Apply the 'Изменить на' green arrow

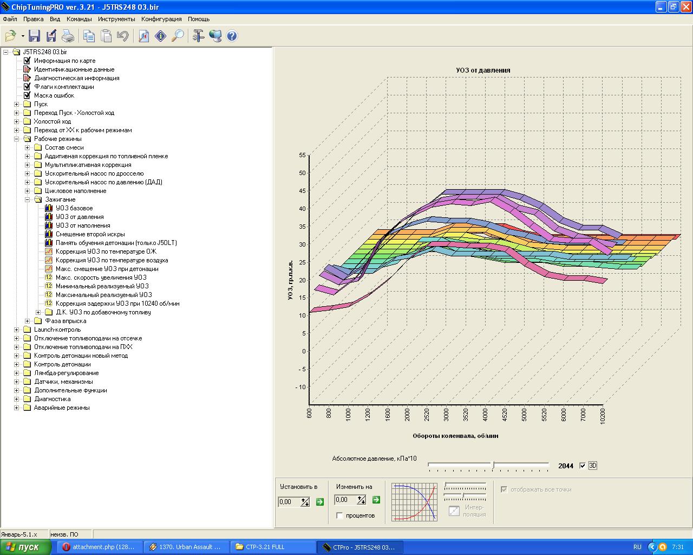coord(376,500)
